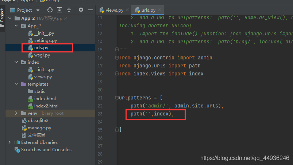The height and width of the screenshot is (165, 293).
Task: Click the manage.py Python file icon
Action: click(24, 128)
